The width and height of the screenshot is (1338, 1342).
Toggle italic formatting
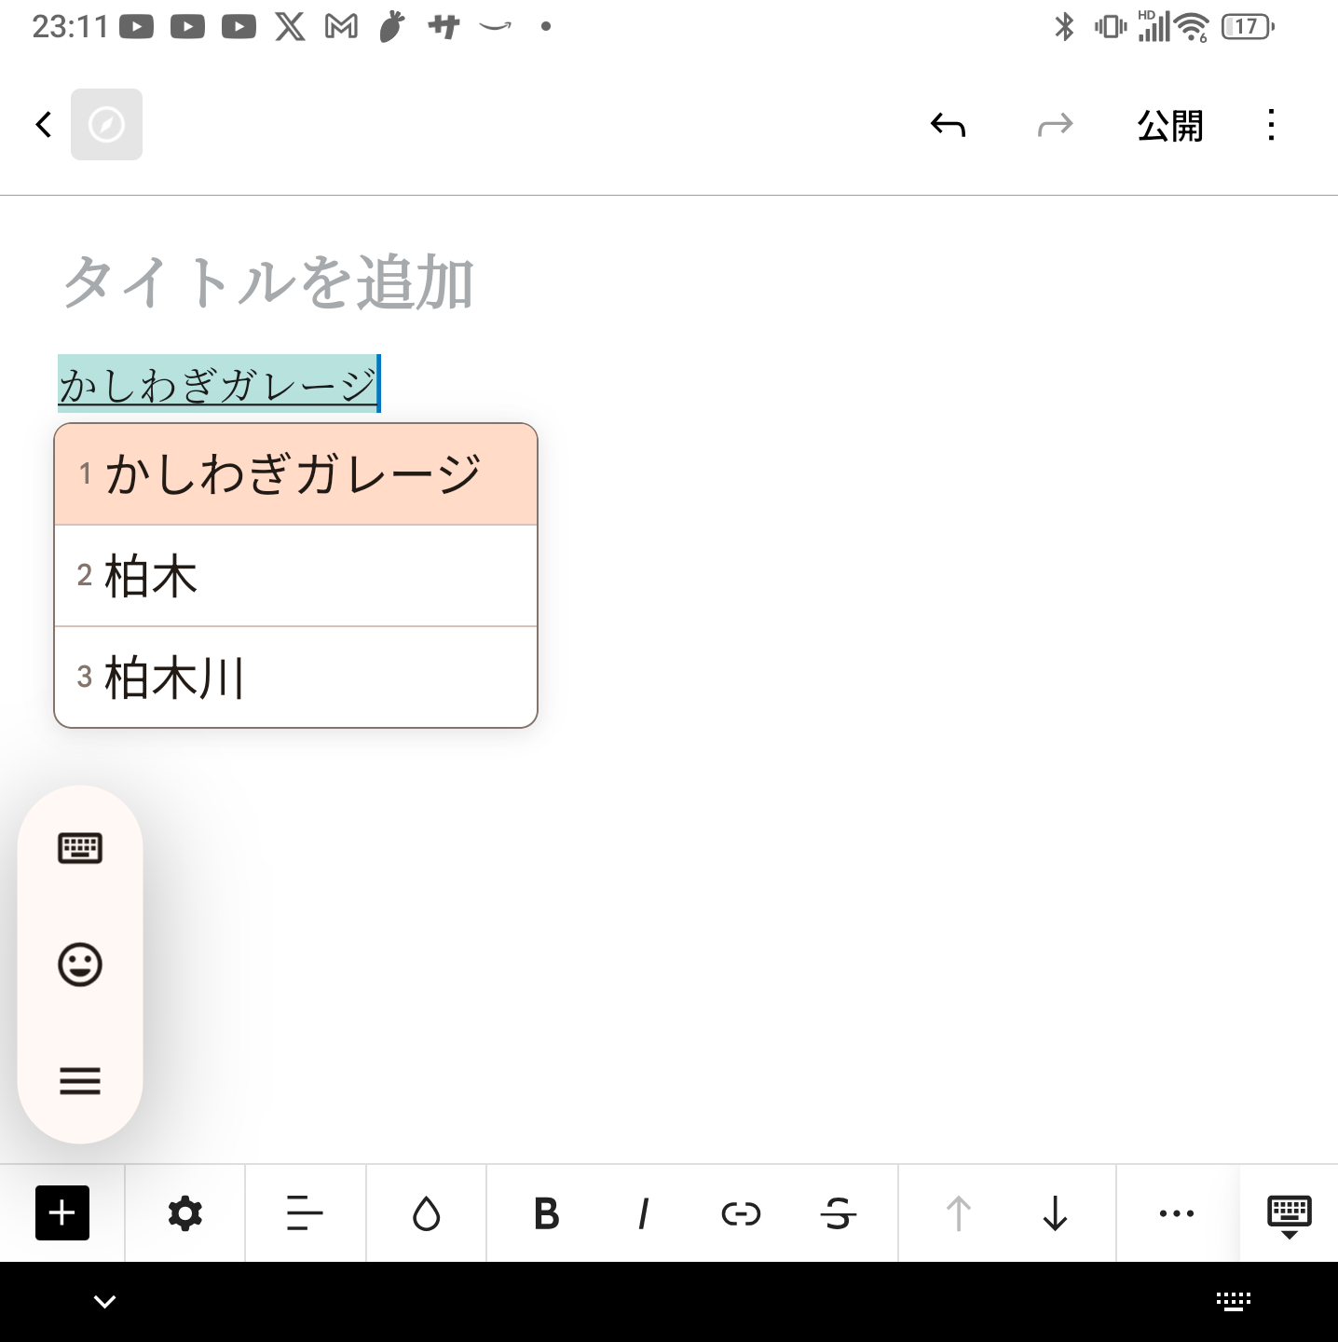643,1213
